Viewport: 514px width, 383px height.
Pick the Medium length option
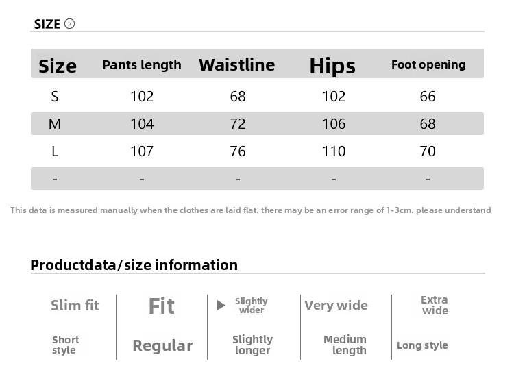pyautogui.click(x=345, y=345)
